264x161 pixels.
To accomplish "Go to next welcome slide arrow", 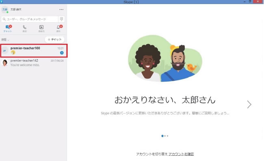I will click(249, 104).
